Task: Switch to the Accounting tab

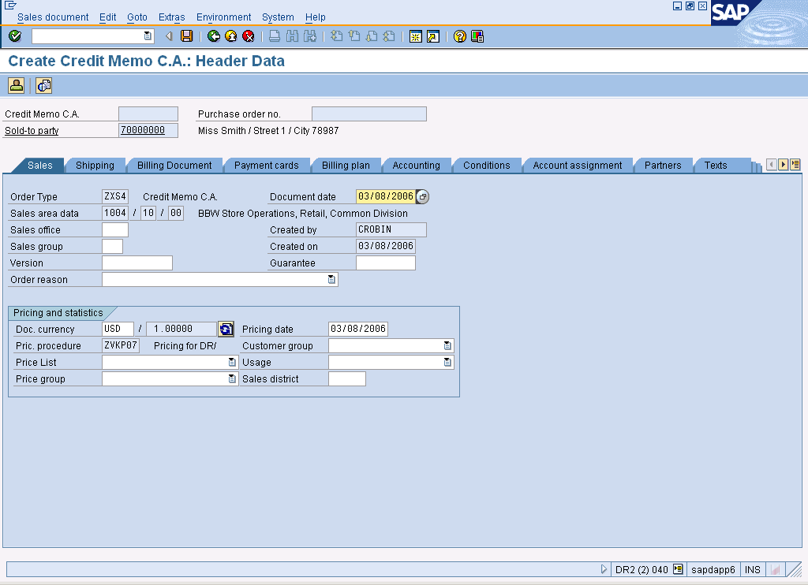Action: tap(417, 166)
